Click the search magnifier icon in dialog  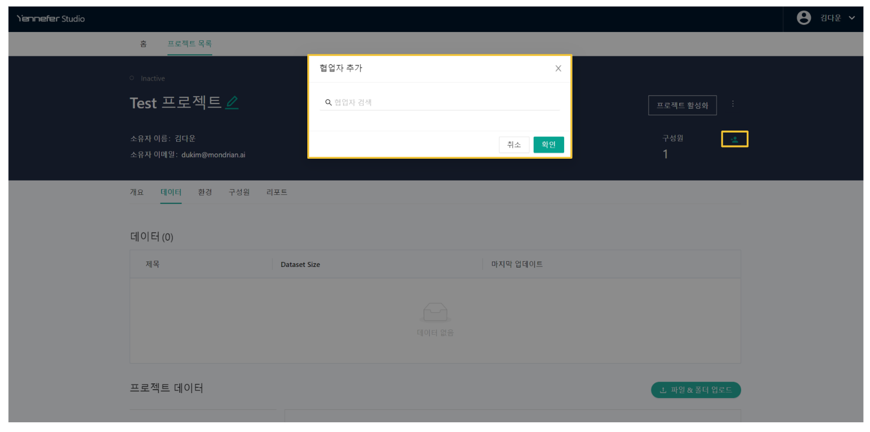tap(328, 102)
